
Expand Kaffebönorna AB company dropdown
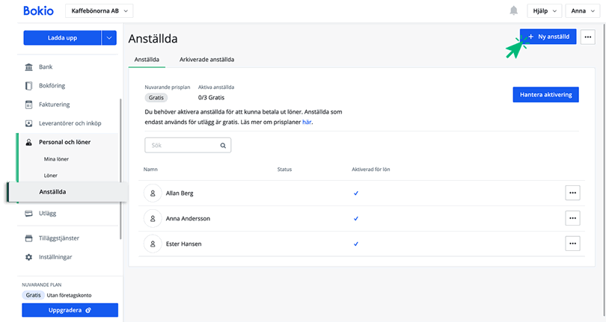[x=99, y=10]
